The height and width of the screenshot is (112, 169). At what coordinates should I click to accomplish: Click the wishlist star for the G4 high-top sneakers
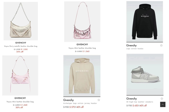pos(162,98)
